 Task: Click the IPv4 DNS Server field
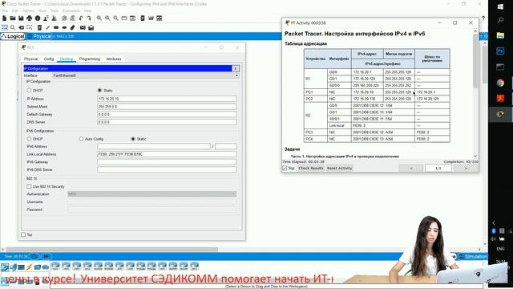click(x=167, y=122)
